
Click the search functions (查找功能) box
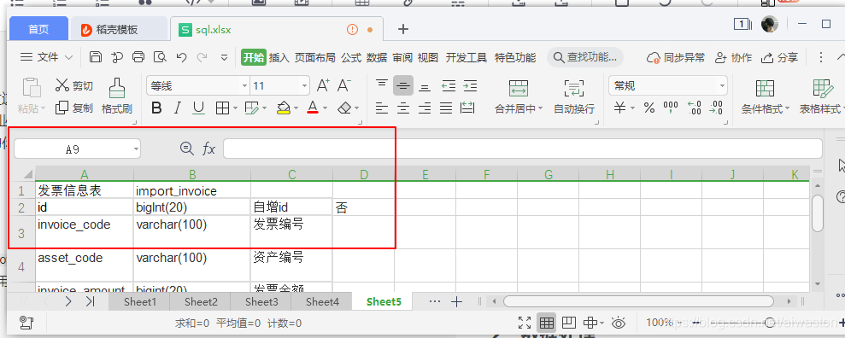point(585,57)
